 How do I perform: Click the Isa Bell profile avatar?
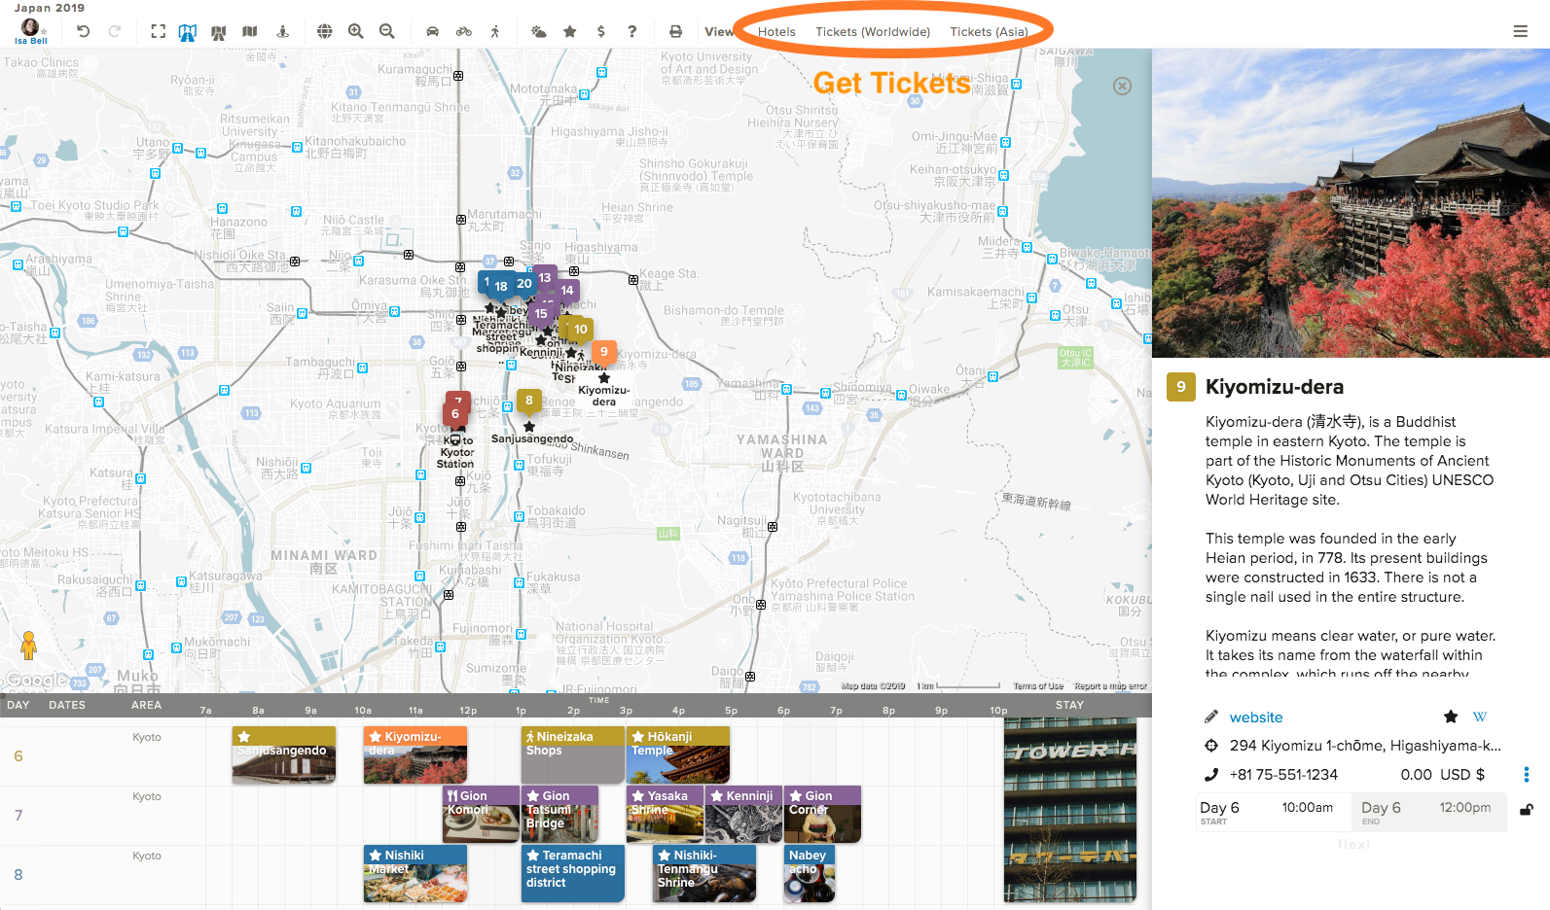31,27
